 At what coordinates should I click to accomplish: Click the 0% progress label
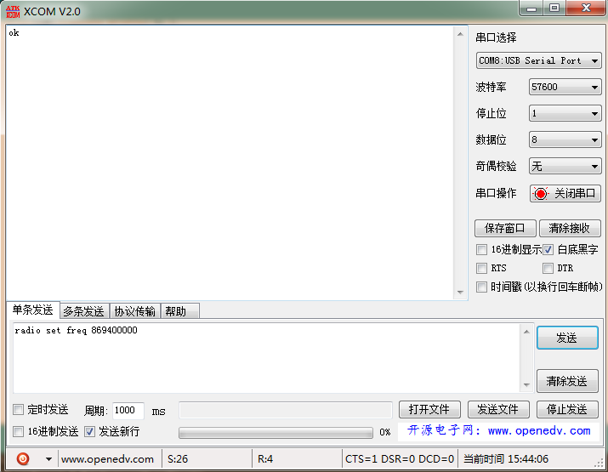[x=384, y=432]
